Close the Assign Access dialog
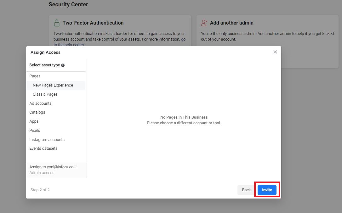Image resolution: width=342 pixels, height=213 pixels. [x=275, y=52]
